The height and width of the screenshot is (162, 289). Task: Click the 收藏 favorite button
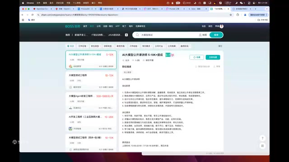click(197, 57)
